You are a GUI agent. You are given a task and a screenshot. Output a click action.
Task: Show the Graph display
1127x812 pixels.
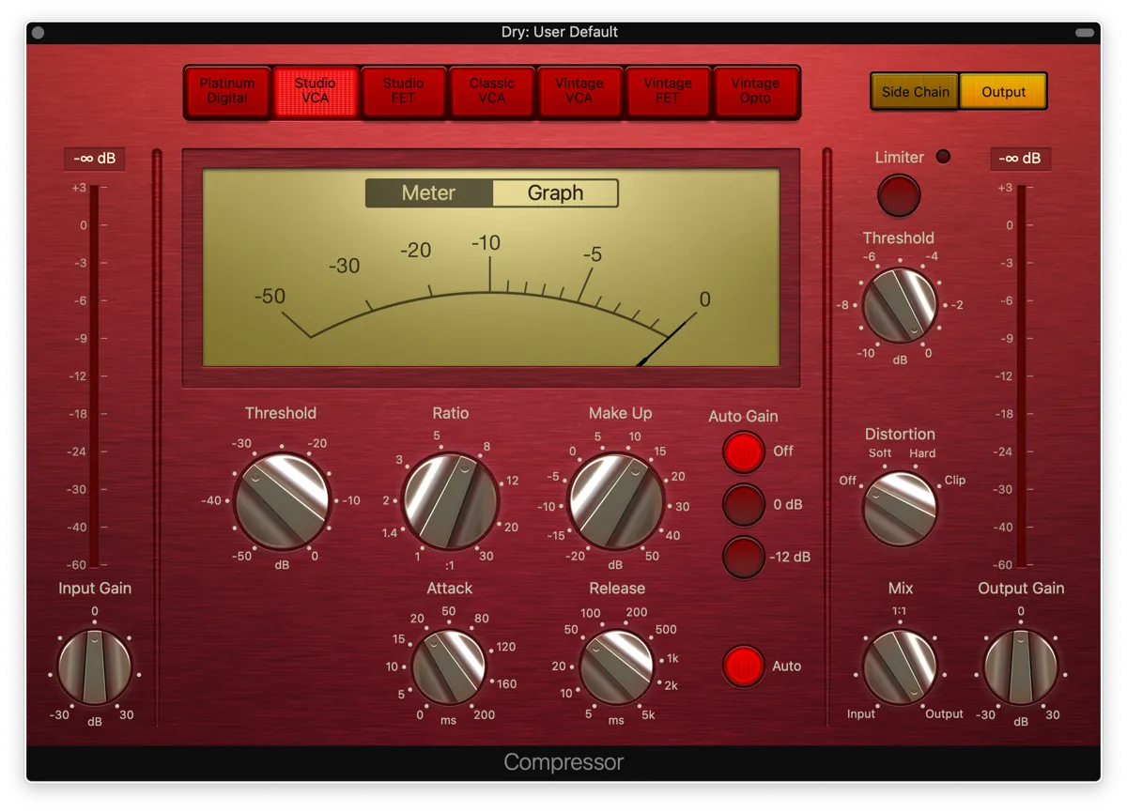tap(555, 193)
